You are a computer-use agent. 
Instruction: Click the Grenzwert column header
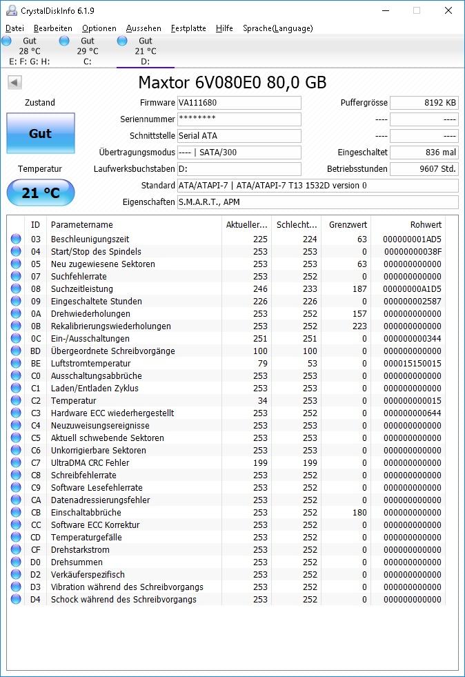coord(346,224)
